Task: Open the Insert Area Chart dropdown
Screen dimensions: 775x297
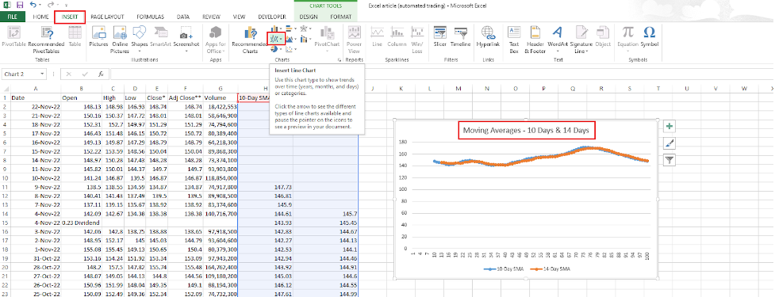Action: point(290,39)
